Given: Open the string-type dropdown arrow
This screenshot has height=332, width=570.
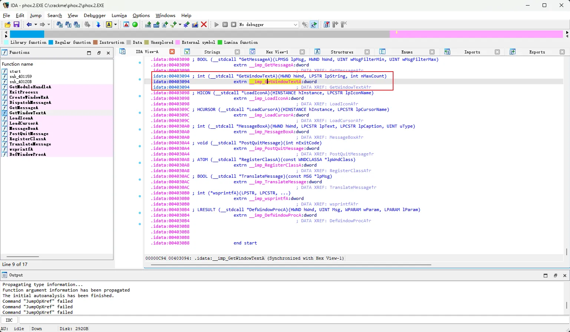Looking at the screenshot, I should pos(180,24).
